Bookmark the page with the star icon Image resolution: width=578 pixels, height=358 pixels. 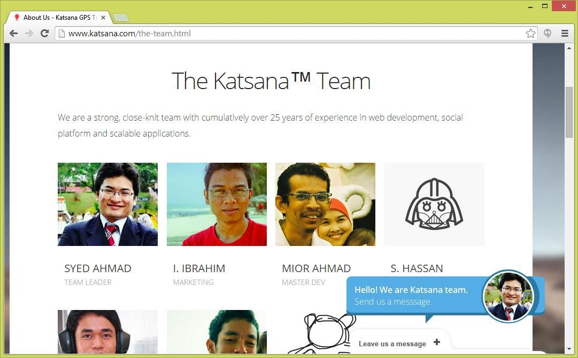tap(530, 34)
